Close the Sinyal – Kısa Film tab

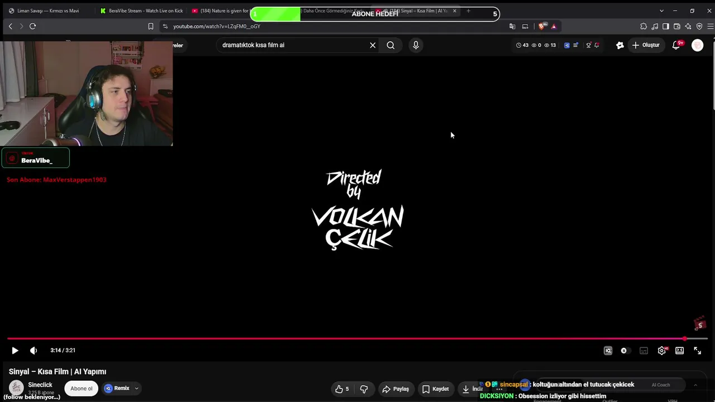tap(455, 11)
